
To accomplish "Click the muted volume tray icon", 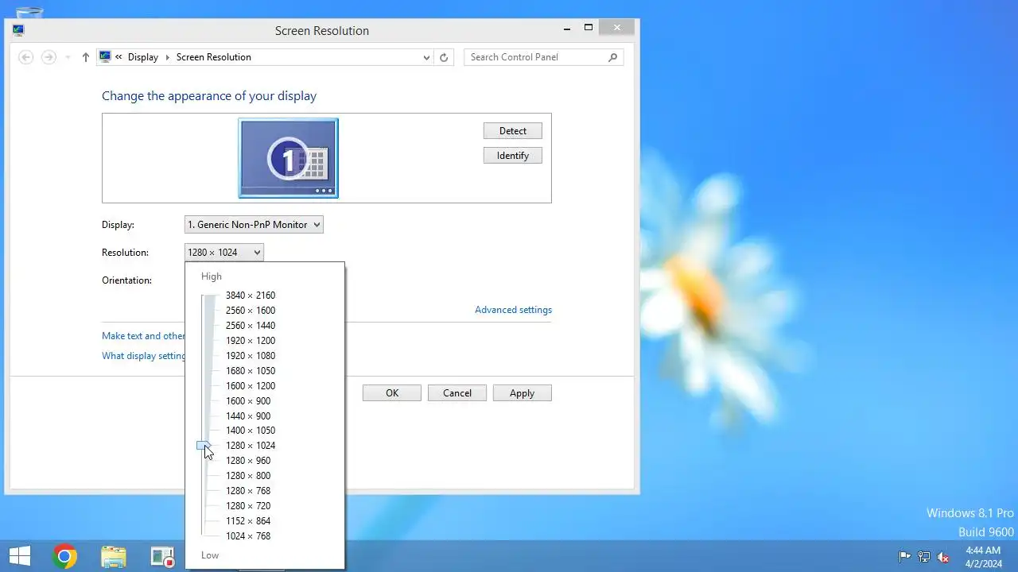I will (943, 557).
